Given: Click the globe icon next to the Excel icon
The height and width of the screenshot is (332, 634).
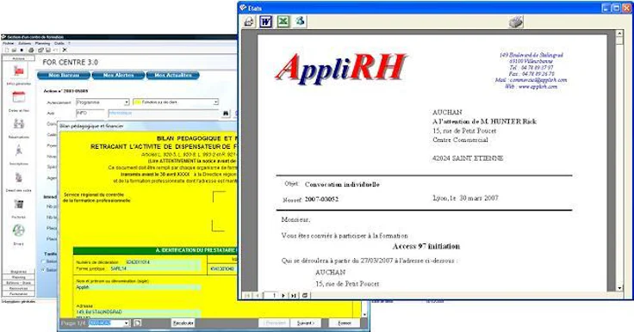Looking at the screenshot, I should [x=300, y=21].
